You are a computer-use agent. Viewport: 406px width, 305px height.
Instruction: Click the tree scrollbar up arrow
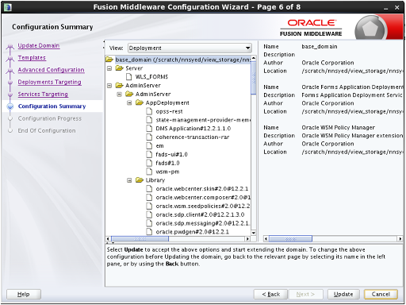coord(254,58)
